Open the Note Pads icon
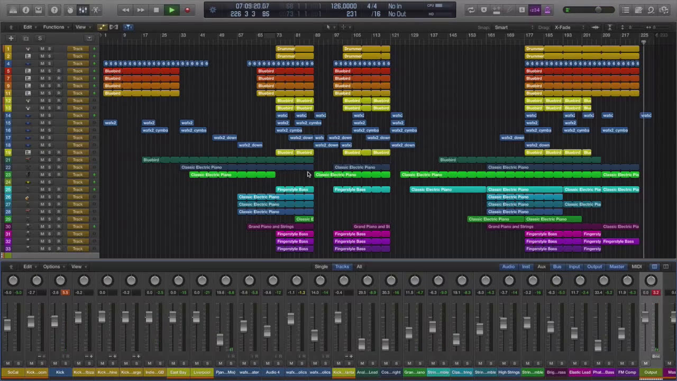The image size is (677, 381). click(x=638, y=10)
